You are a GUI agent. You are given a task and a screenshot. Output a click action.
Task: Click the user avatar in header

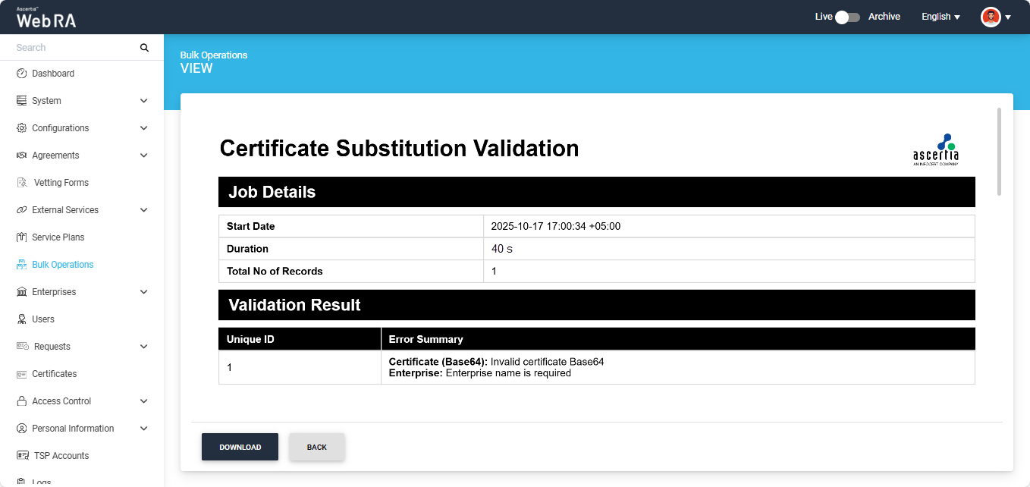(991, 17)
